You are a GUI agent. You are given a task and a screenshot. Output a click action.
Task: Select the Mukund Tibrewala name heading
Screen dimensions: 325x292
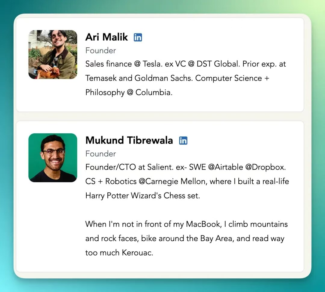[x=129, y=140]
